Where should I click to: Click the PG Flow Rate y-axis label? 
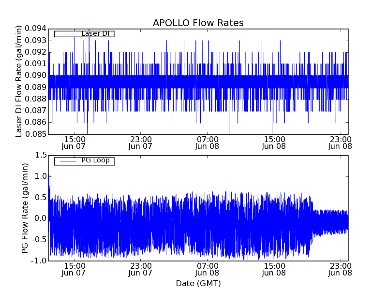pyautogui.click(x=25, y=208)
